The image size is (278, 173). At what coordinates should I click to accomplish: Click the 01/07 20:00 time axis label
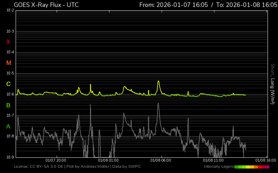56,161
